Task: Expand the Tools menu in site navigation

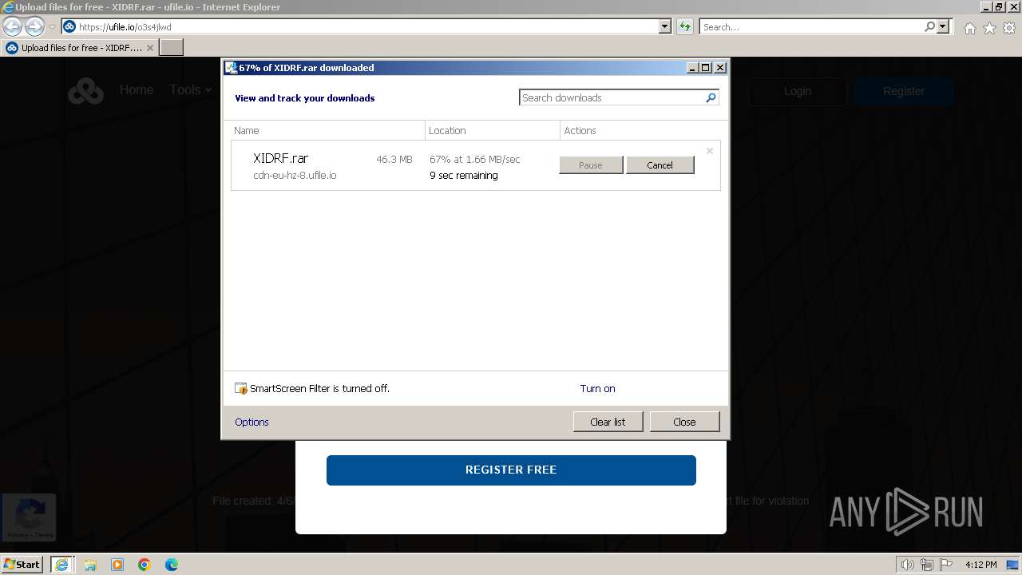Action: coord(190,90)
